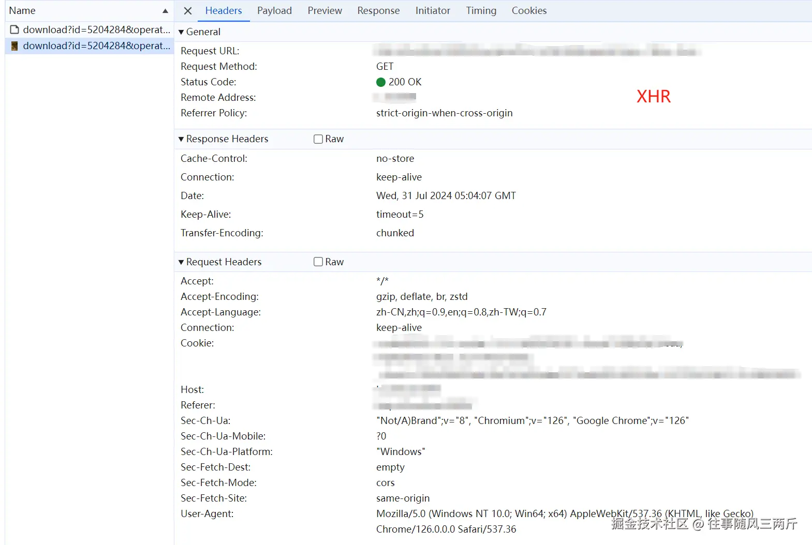Click the User-Agent value starting Mozilla/5.0
Viewport: 812px width, 545px height.
565,522
